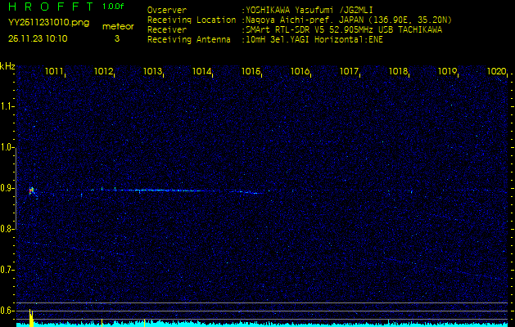Screen dimensions: 515x327
Task: Select the 1015 time tick label
Action: [251, 72]
